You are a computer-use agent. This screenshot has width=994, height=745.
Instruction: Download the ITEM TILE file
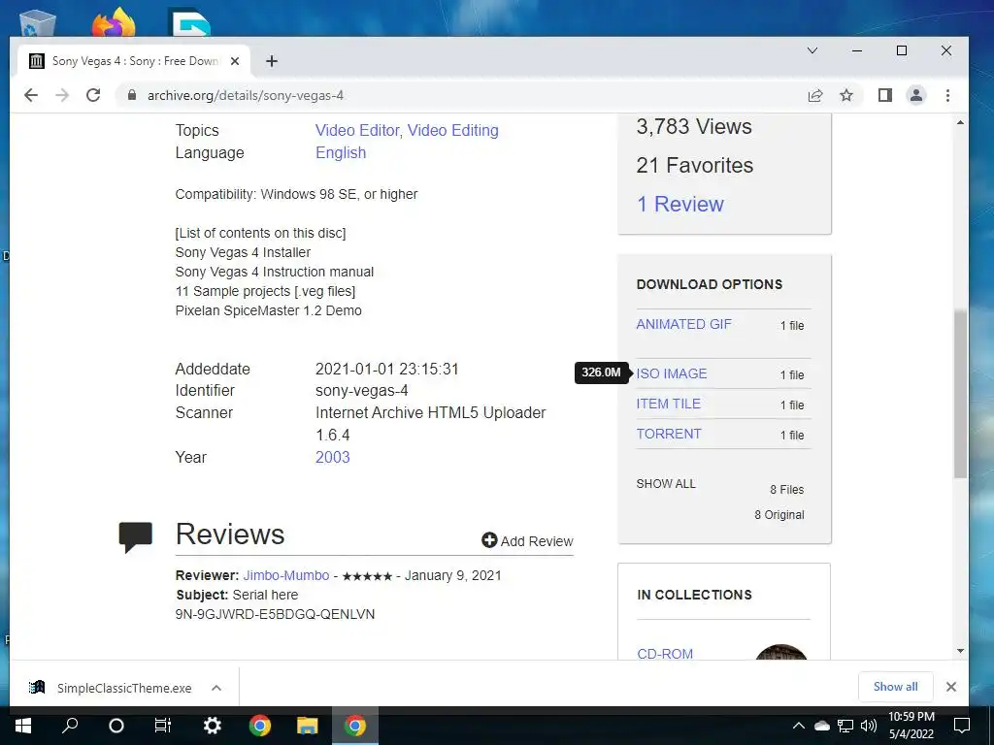coord(668,404)
